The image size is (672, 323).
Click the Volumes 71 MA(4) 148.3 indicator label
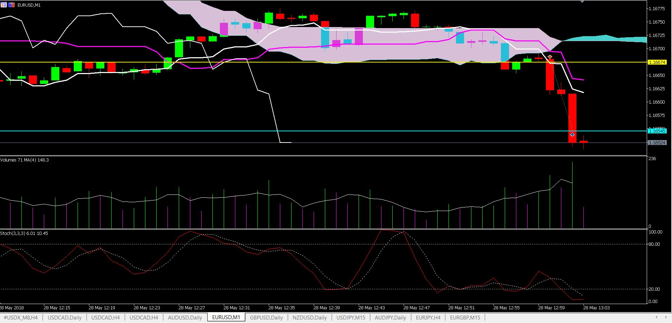[x=25, y=160]
